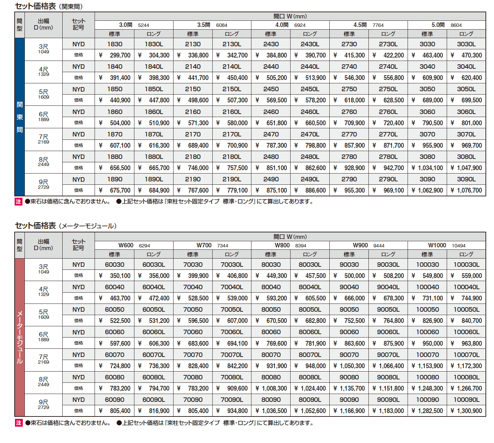Click the price cell ¥651,800
Viewport: 494px width, 443px height.
271,123
